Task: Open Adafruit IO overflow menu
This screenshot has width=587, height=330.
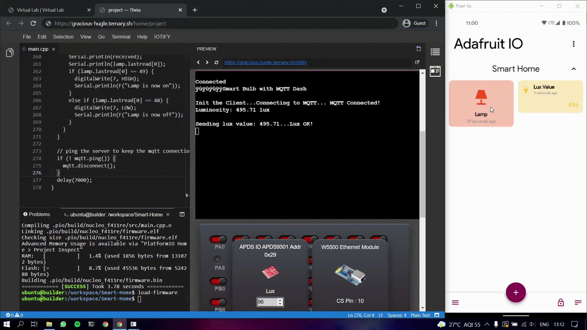Action: 574,44
